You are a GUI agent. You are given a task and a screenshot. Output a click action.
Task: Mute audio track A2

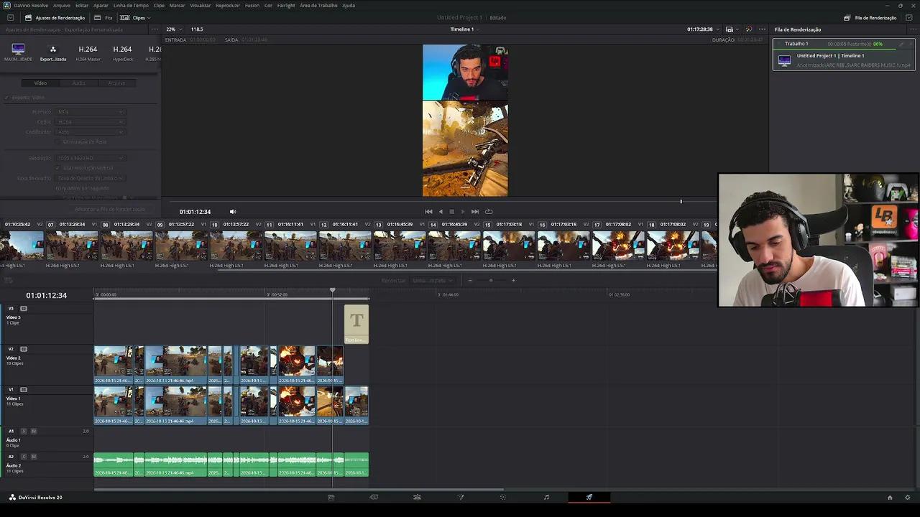tap(33, 457)
